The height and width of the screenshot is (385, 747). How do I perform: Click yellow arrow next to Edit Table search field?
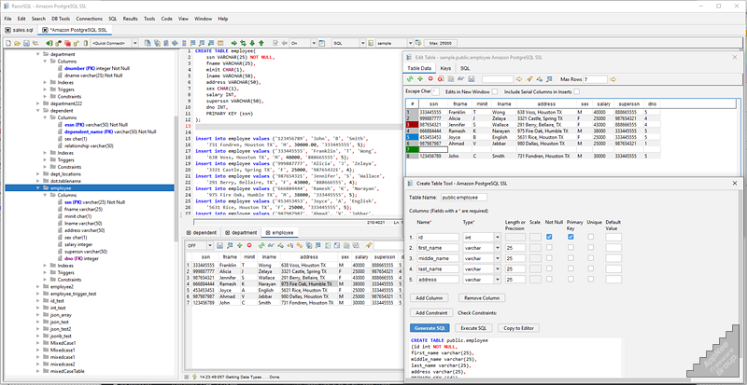[x=519, y=79]
